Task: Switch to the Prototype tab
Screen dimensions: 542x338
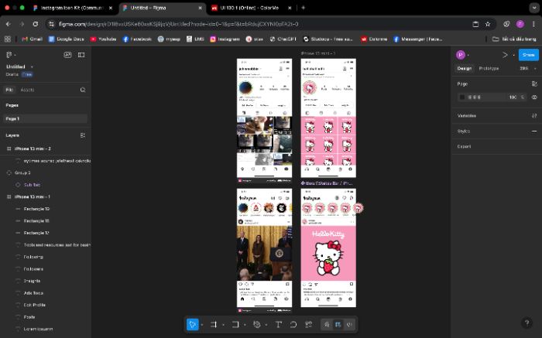Action: point(489,68)
